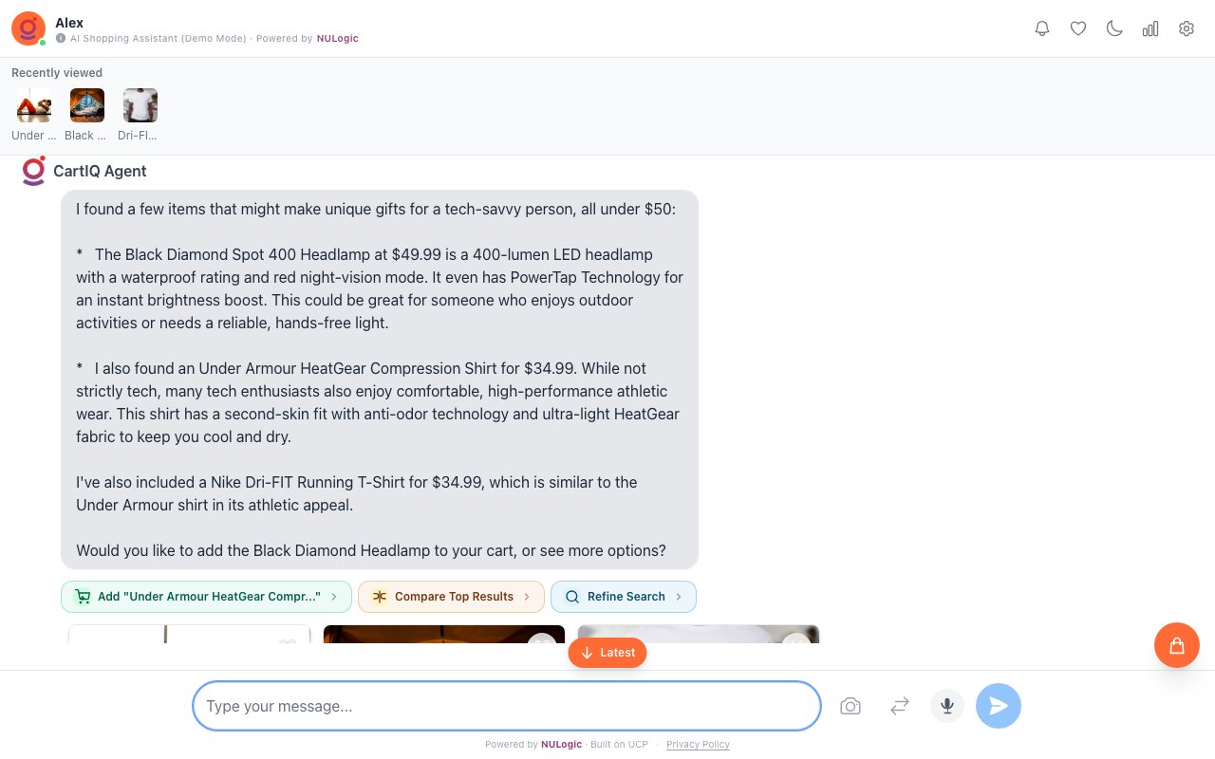This screenshot has height=759, width=1215.
Task: Open the NULogic link in header
Action: (x=337, y=39)
